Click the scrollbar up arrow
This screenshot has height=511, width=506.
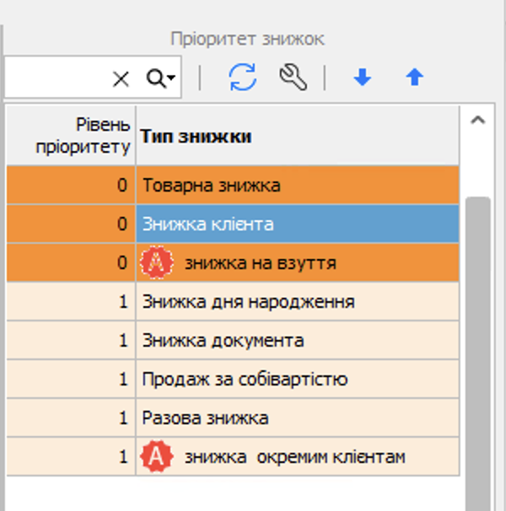click(x=478, y=121)
